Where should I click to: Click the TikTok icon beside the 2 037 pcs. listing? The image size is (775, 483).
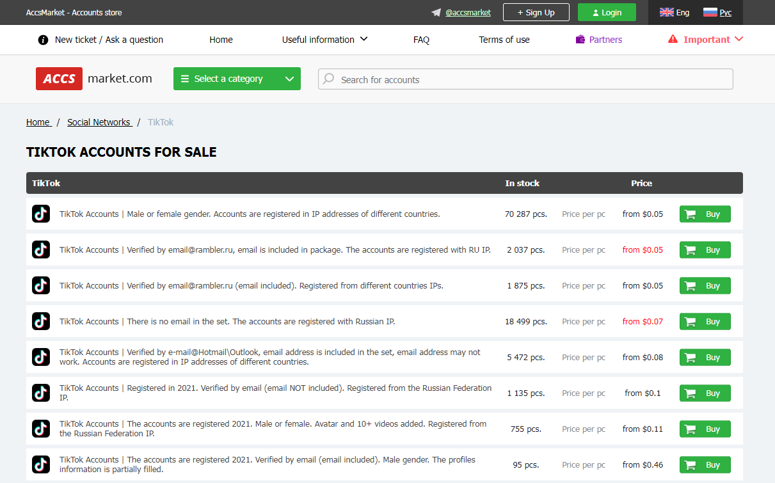coord(41,249)
